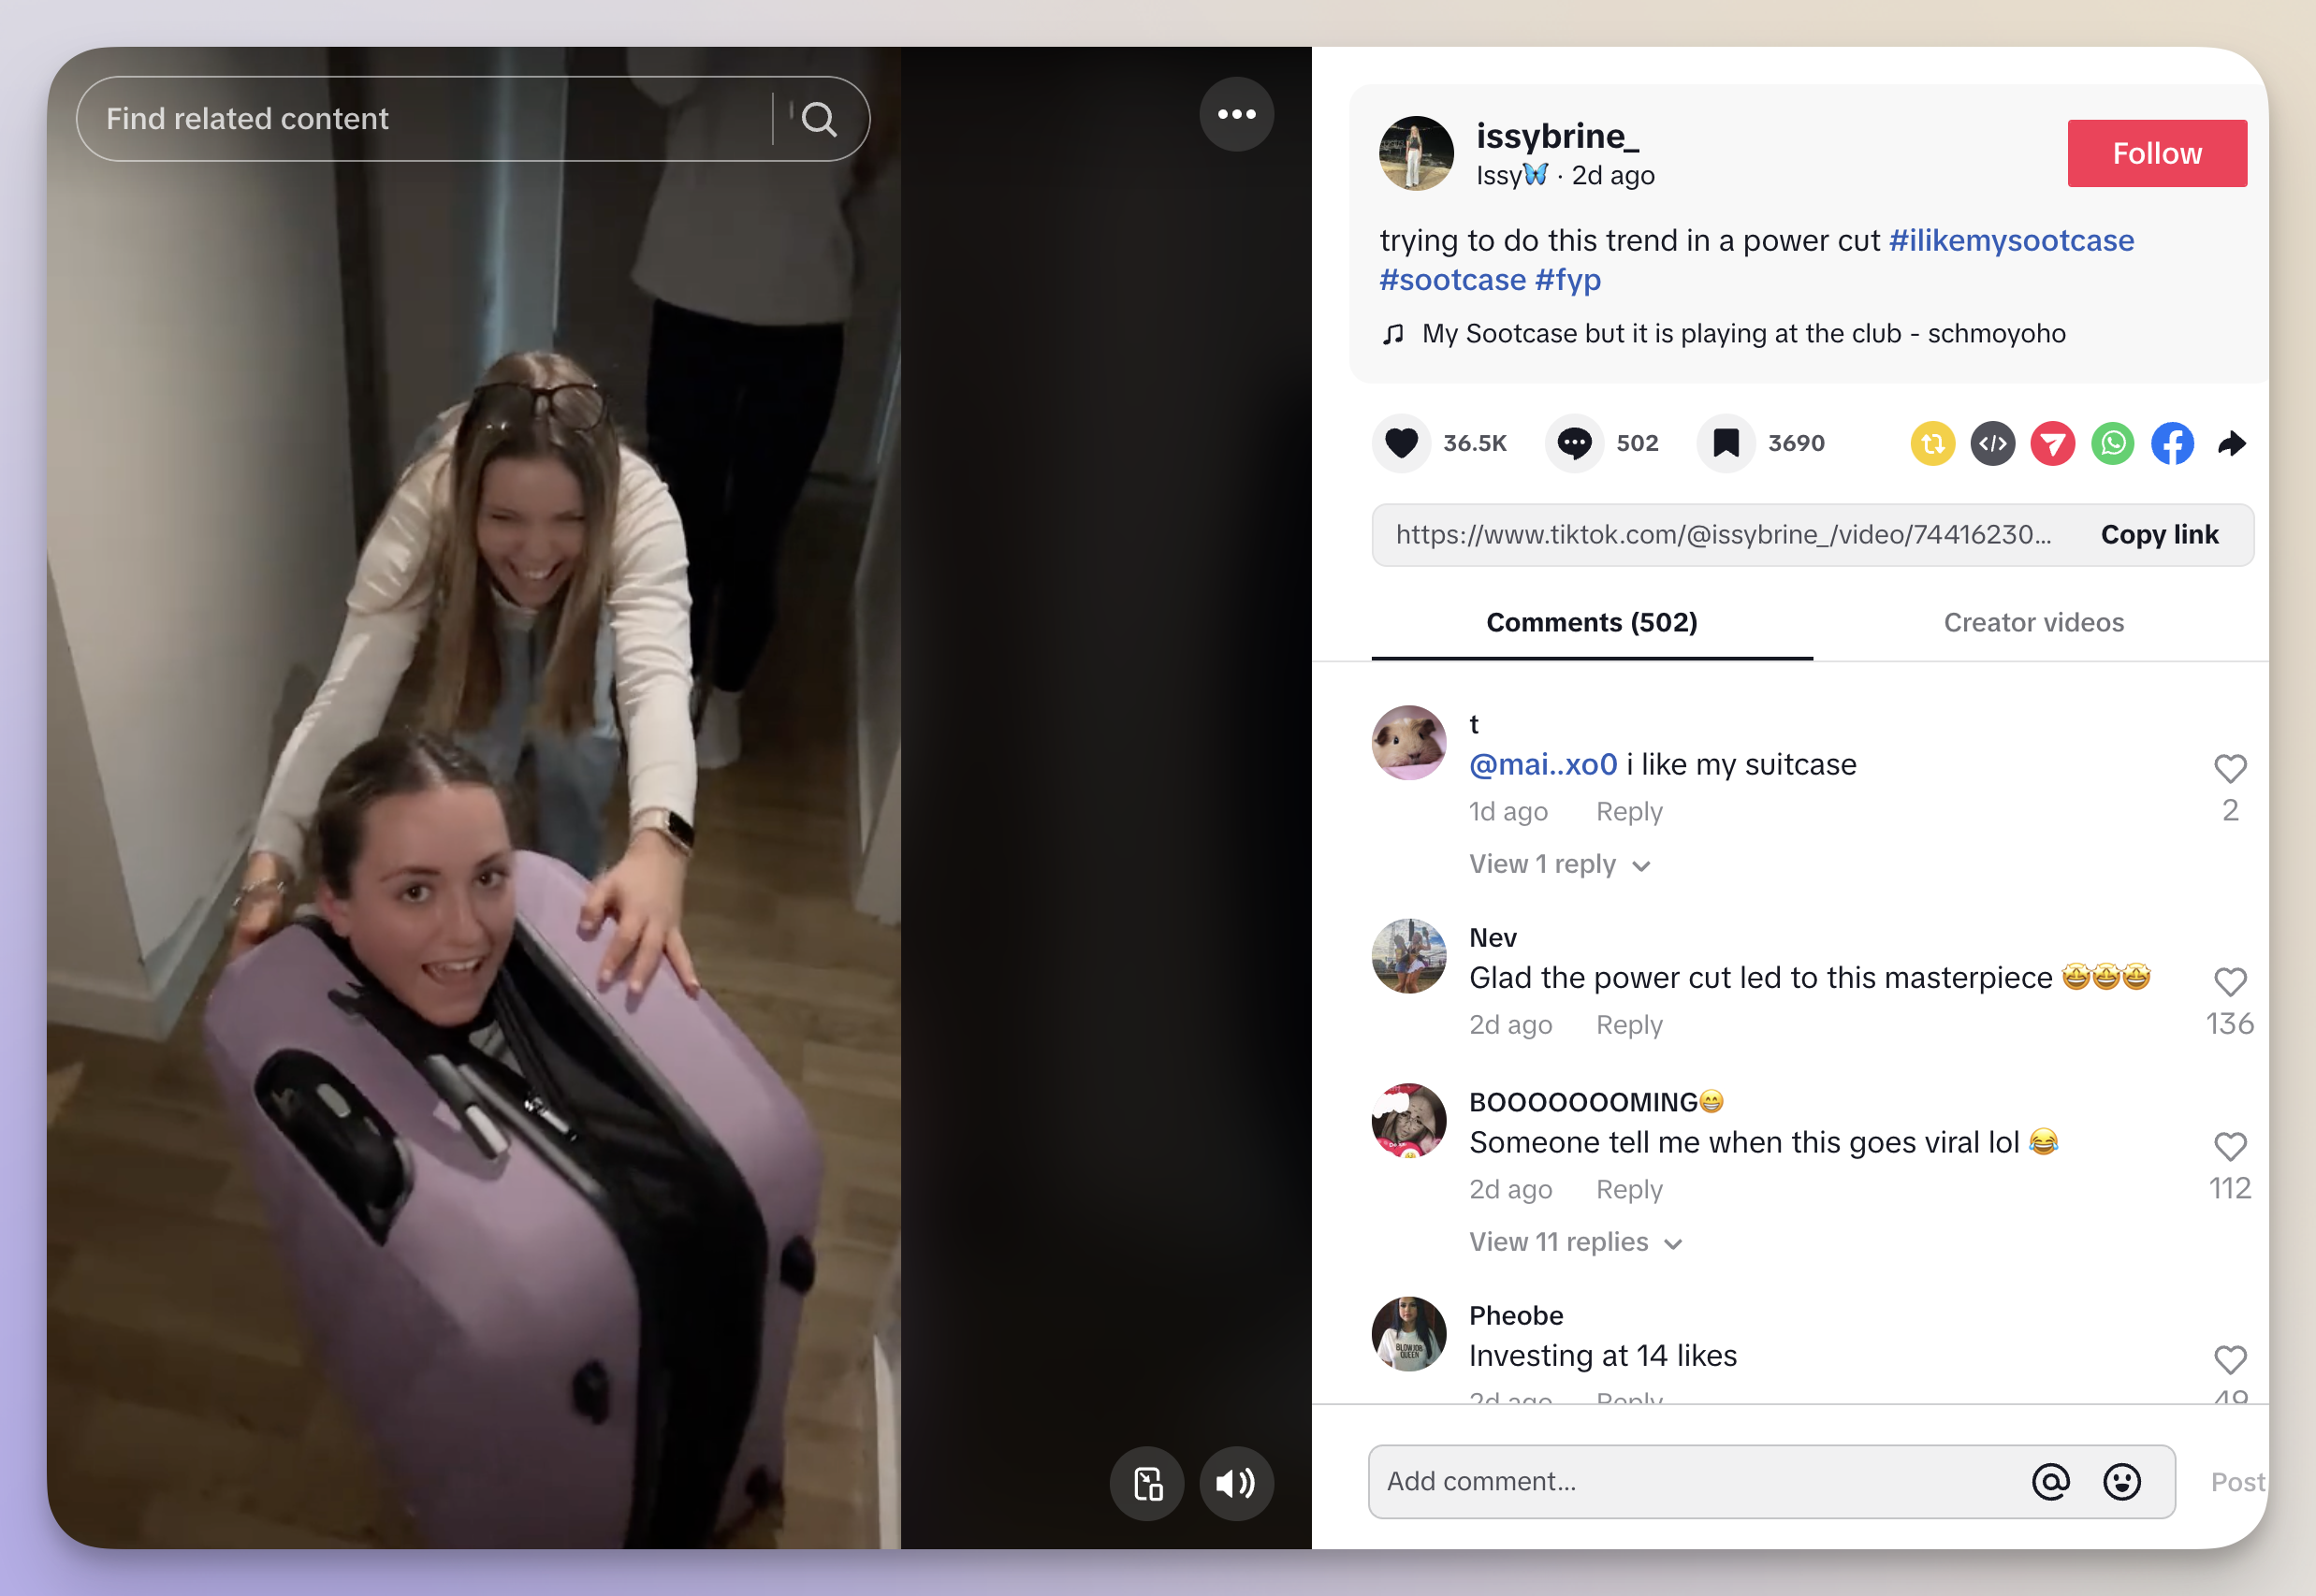The height and width of the screenshot is (1596, 2316).
Task: Click the bookmark/save icon
Action: [x=1725, y=442]
